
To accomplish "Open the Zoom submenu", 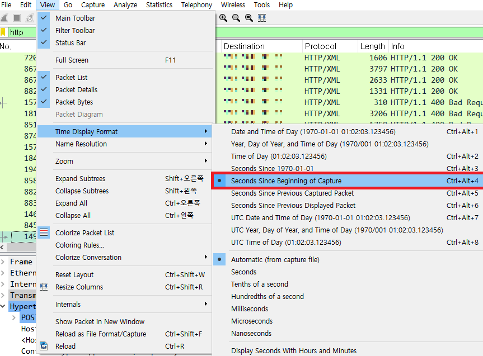I will pos(124,161).
